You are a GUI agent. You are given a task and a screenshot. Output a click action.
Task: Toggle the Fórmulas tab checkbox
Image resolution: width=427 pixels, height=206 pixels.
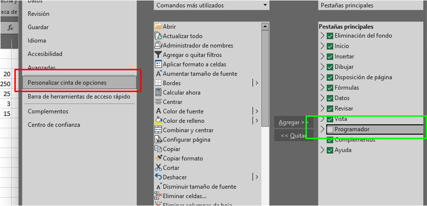(330, 87)
